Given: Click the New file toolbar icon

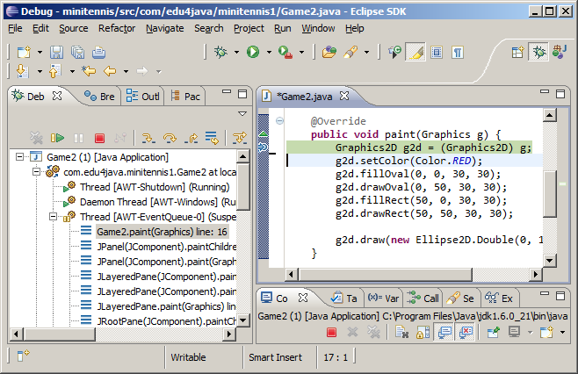Looking at the screenshot, I should tap(24, 53).
